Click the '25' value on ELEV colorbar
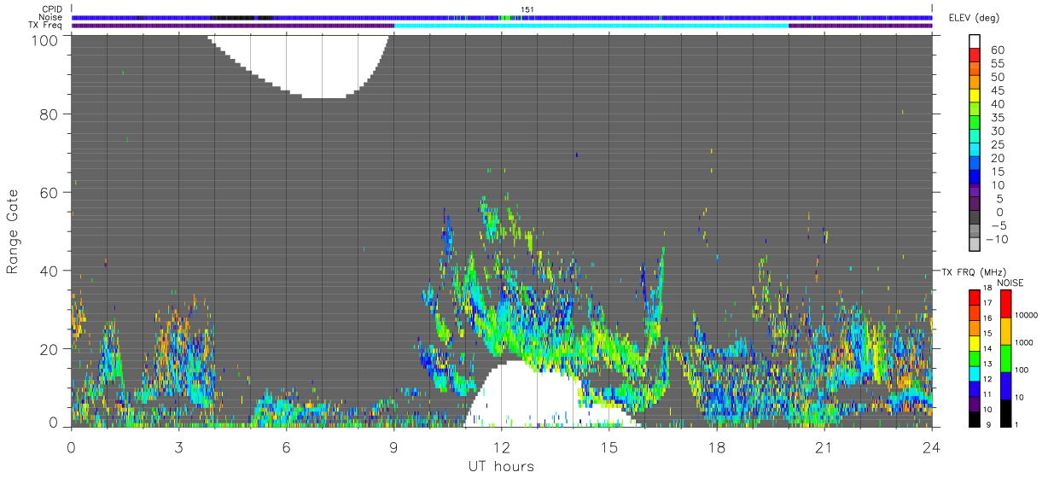This screenshot has height=484, width=1048. [996, 145]
